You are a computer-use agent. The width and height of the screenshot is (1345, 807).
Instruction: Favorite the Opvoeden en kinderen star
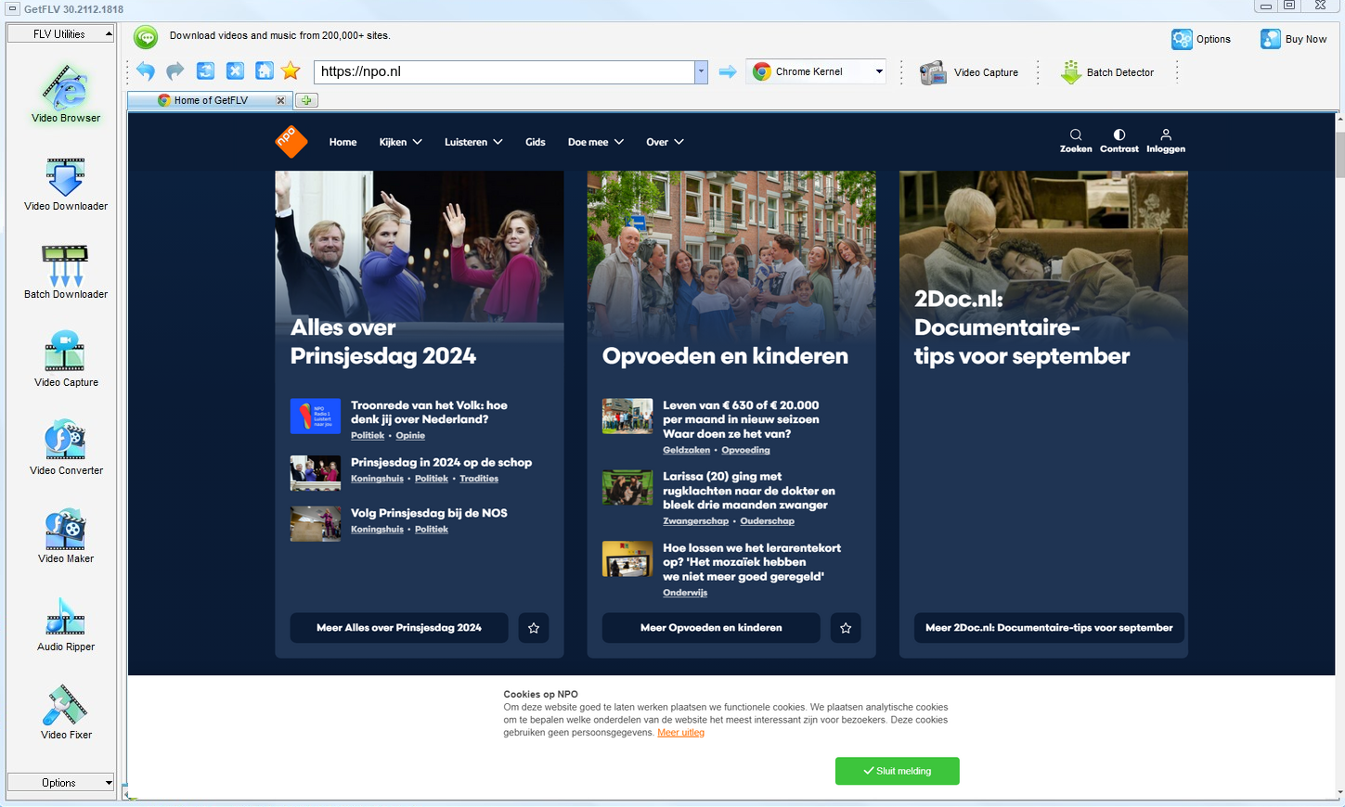coord(846,628)
